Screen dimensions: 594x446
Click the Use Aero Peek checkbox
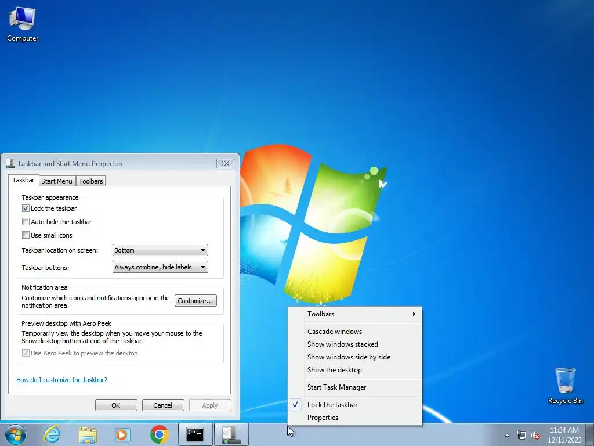(x=26, y=353)
